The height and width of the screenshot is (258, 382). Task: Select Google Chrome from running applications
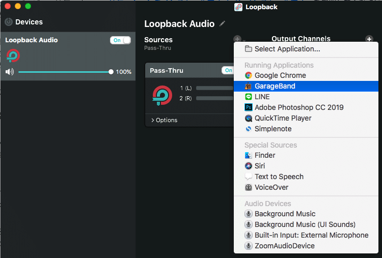280,75
